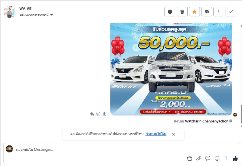Flag conversation with exclamation mark icon
The image size is (242, 166).
pyautogui.click(x=219, y=12)
